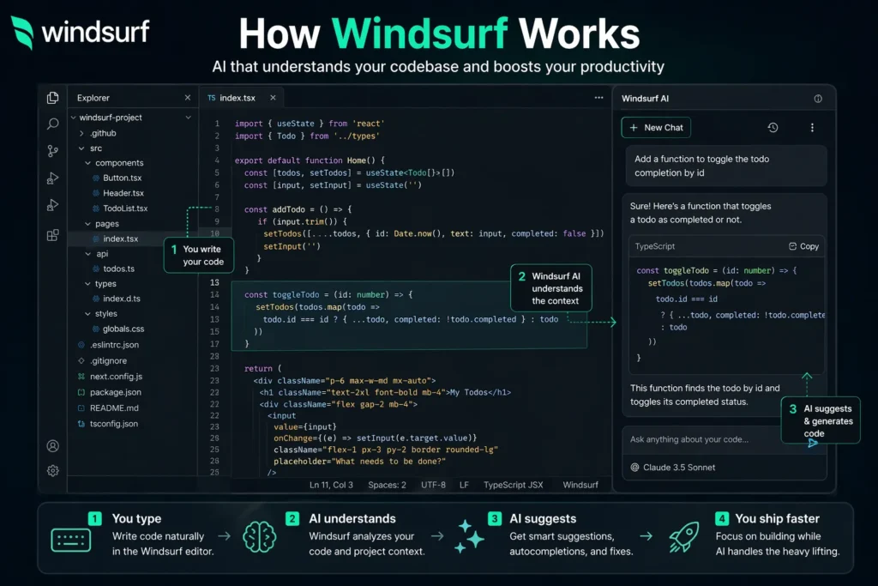Screen dimensions: 878x586
Task: Open package.json file
Action: click(x=116, y=392)
